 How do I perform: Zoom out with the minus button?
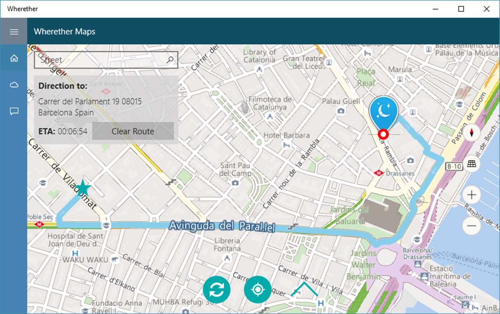point(471,225)
